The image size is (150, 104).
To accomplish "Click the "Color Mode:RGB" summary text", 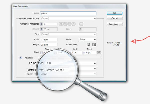I will [114, 43].
